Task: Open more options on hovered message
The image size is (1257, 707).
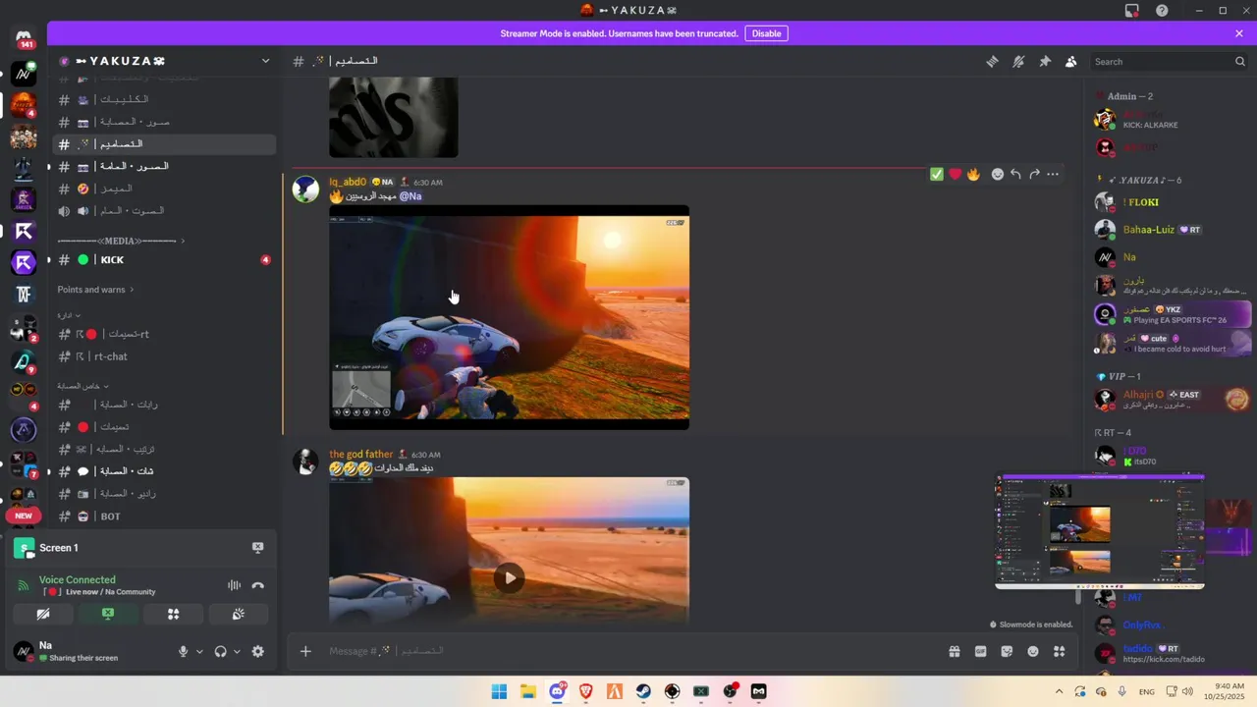Action: coord(1053,174)
